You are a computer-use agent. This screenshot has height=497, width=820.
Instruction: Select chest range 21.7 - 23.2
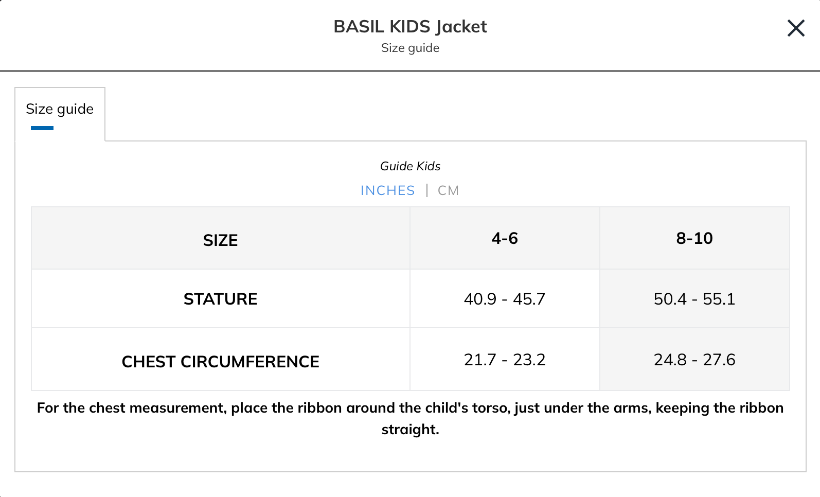point(505,360)
